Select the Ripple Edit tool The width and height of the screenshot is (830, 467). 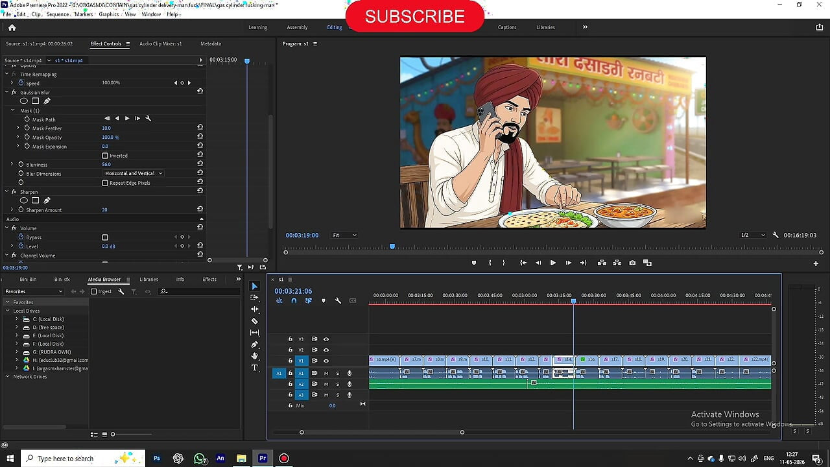click(254, 309)
